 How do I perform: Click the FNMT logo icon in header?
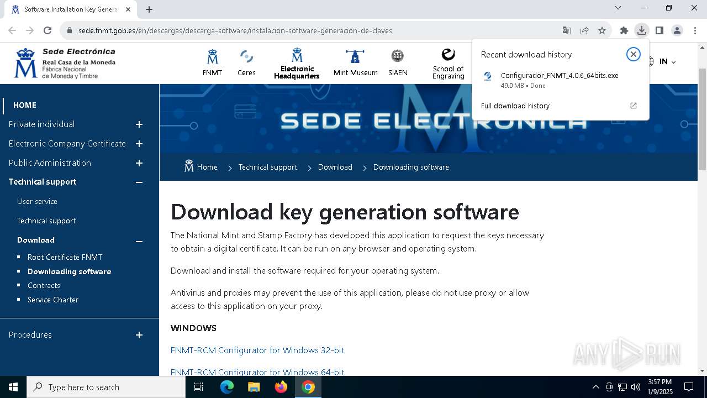click(x=212, y=56)
